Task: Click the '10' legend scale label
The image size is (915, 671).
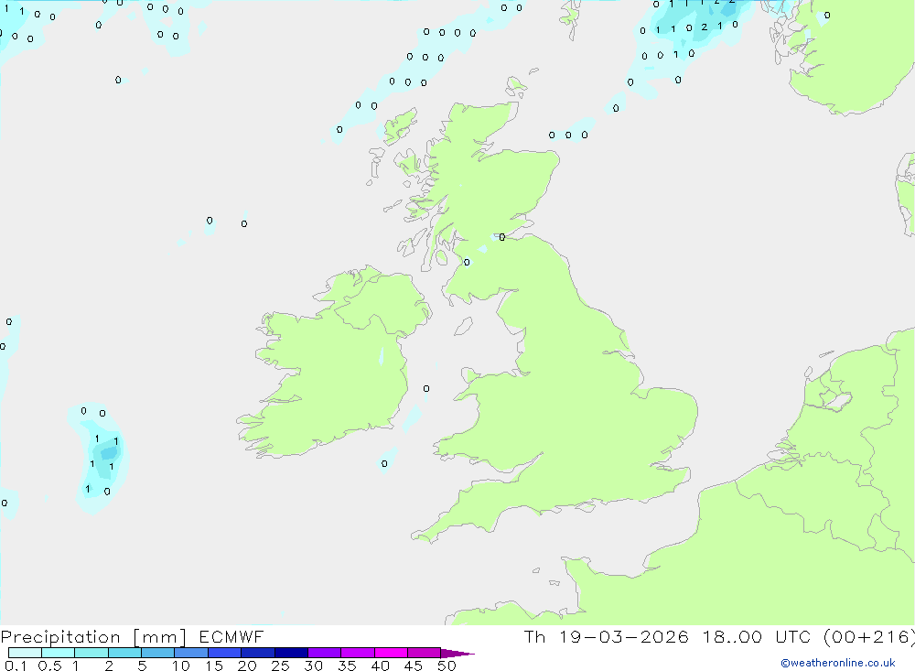Action: tap(181, 666)
